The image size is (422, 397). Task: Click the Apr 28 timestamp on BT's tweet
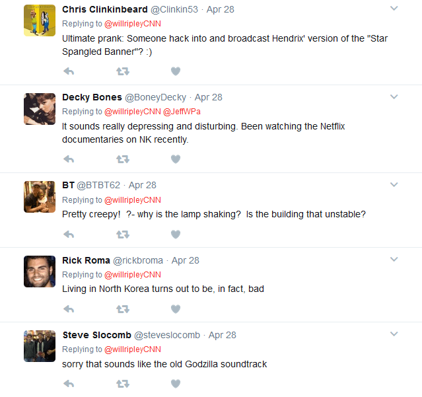(142, 185)
